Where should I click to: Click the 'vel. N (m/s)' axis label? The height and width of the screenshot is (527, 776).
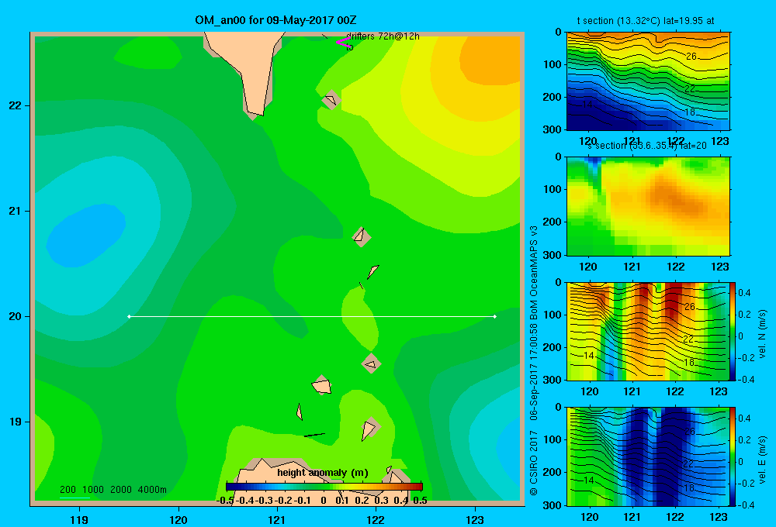[x=763, y=334]
